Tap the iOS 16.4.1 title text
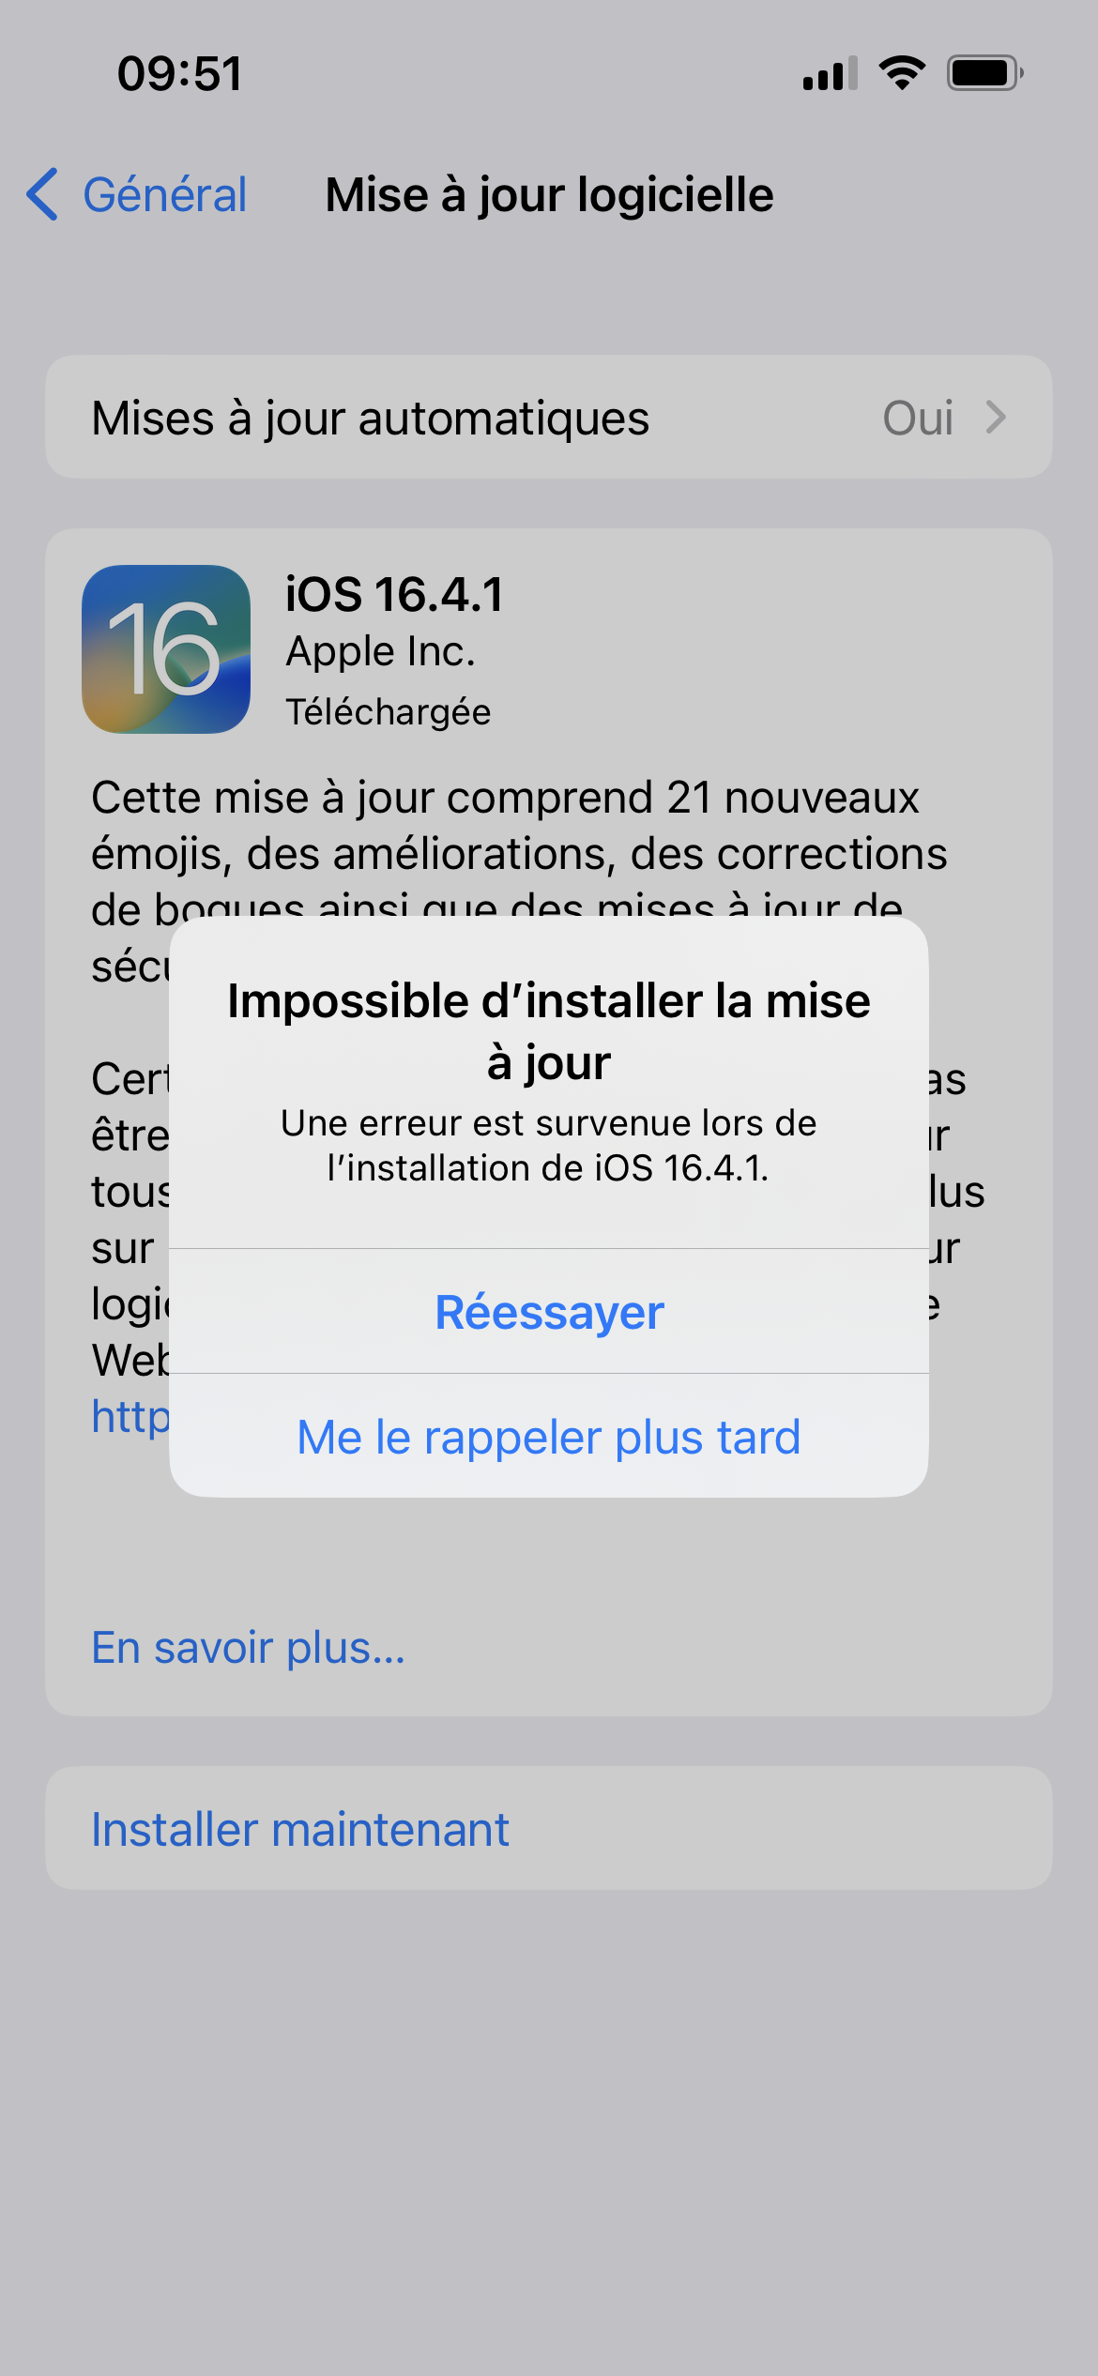This screenshot has width=1098, height=2376. (x=394, y=595)
